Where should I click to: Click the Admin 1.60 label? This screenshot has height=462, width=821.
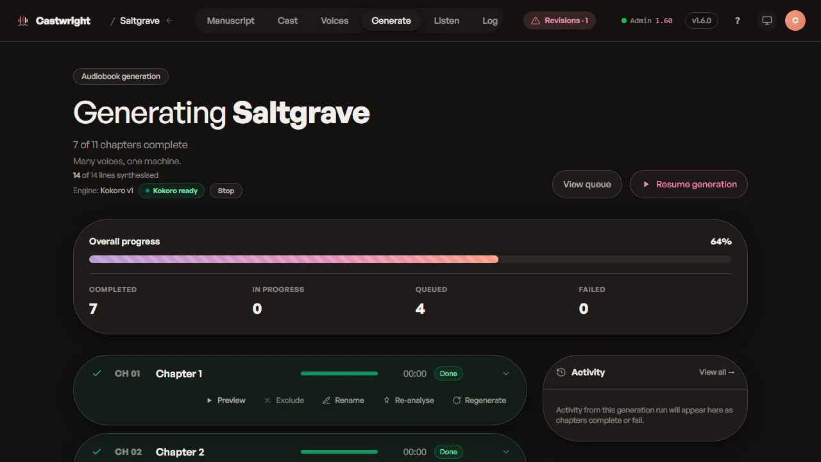(651, 21)
